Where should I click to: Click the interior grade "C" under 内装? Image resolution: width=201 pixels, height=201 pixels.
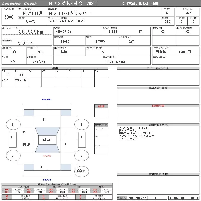click(x=193, y=22)
